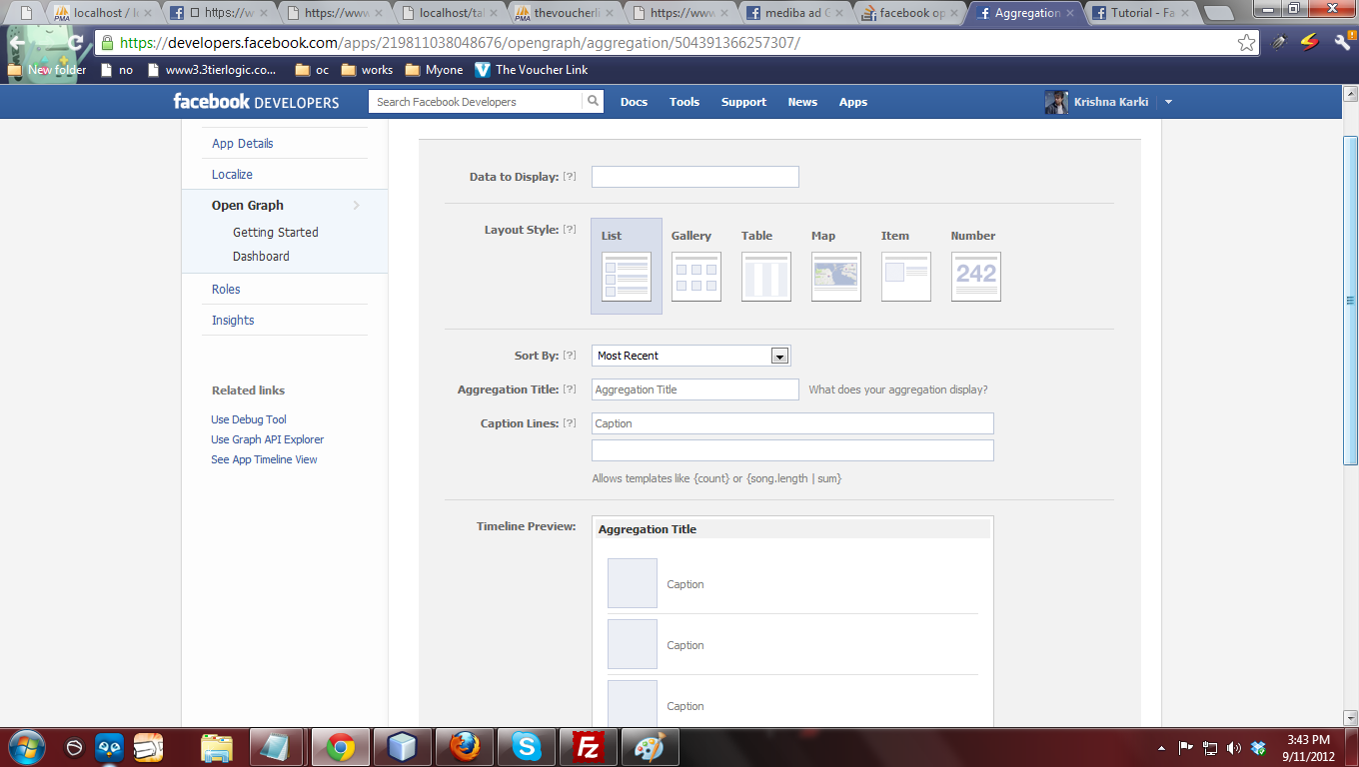Click the Aggregation Title input field
The width and height of the screenshot is (1359, 767).
[695, 389]
